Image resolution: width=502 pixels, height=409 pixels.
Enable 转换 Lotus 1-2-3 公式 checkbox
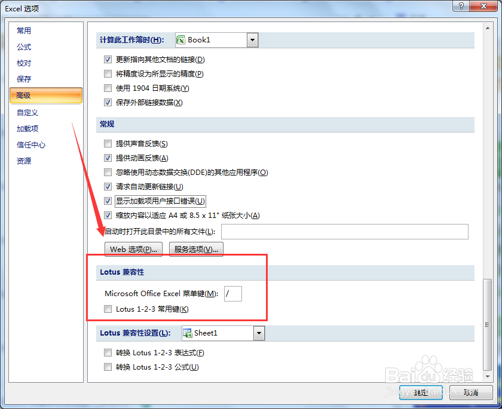[x=108, y=367]
